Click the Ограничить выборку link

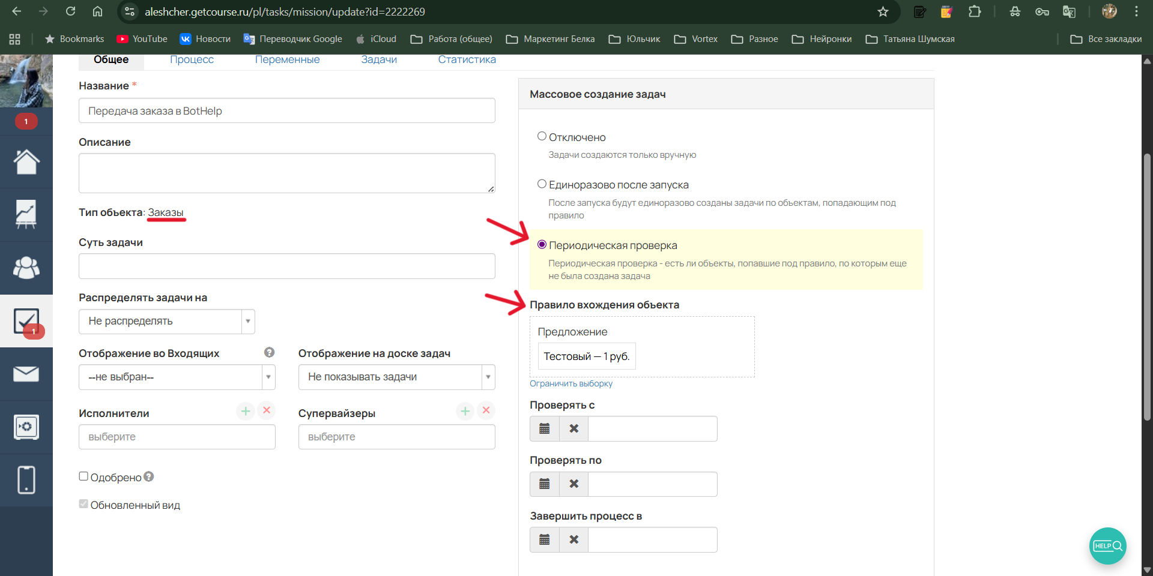point(570,383)
